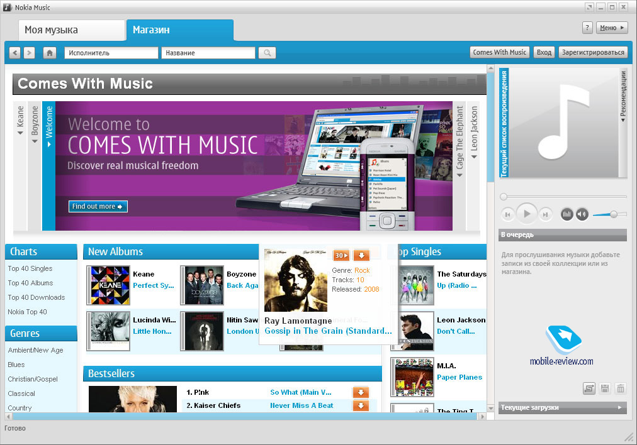
Task: Open help with the question mark button
Action: coord(587,28)
